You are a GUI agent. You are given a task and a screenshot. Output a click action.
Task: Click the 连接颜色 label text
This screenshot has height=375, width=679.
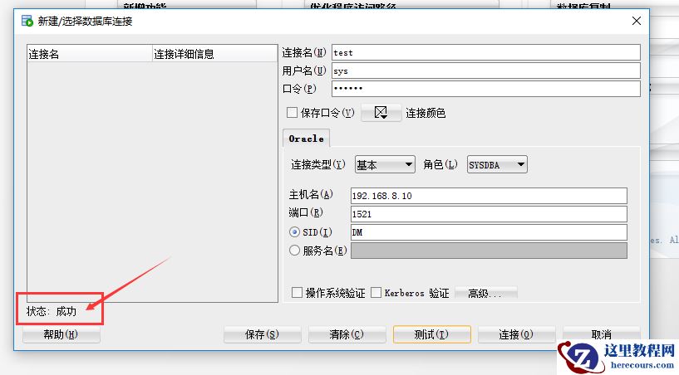[426, 113]
